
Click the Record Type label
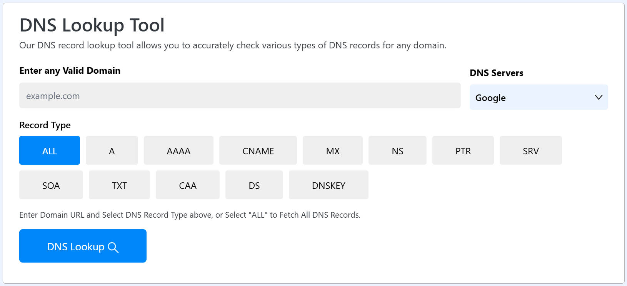tap(45, 125)
